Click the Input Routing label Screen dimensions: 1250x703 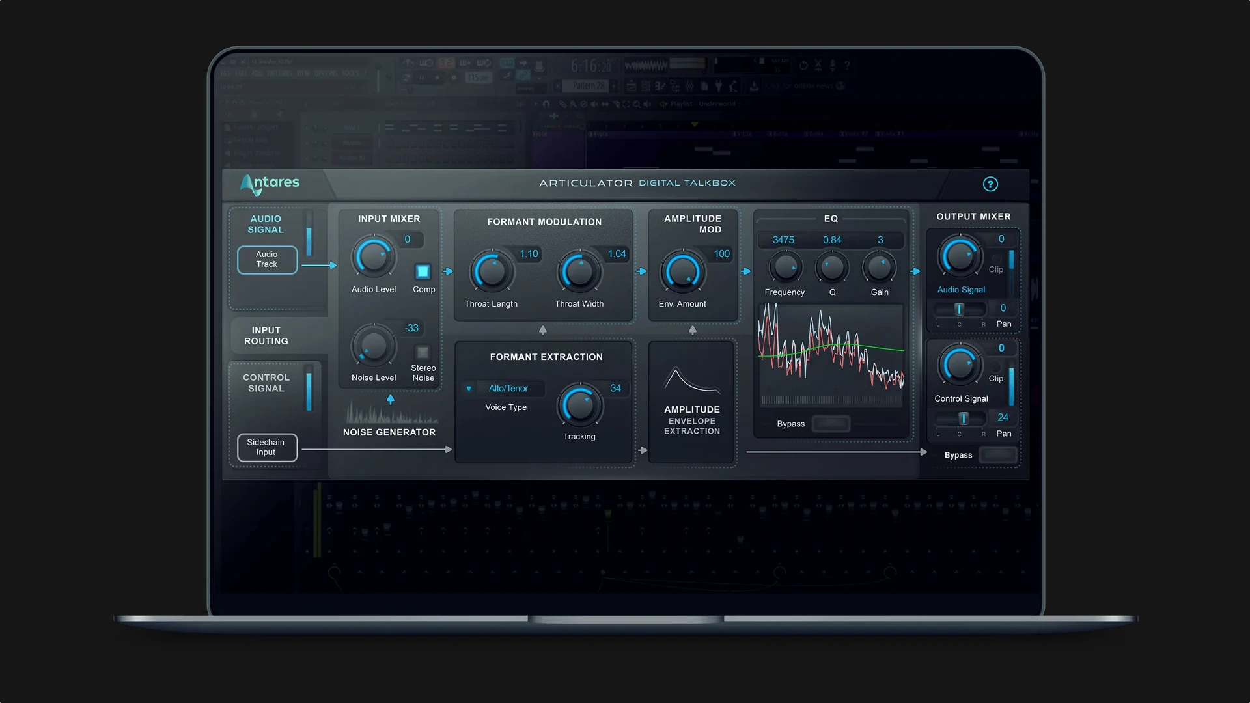coord(266,336)
